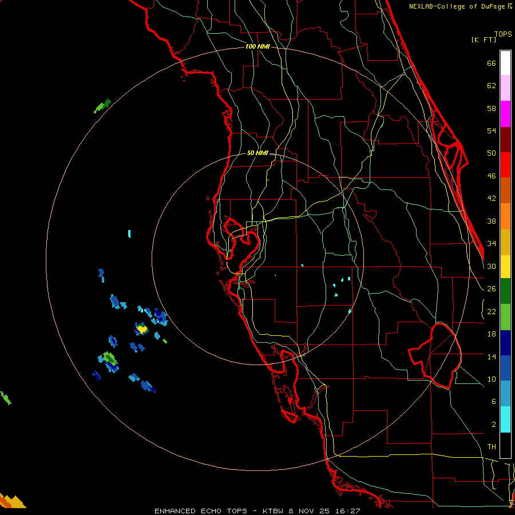
Task: Click the 22 value on the scale
Action: click(492, 311)
